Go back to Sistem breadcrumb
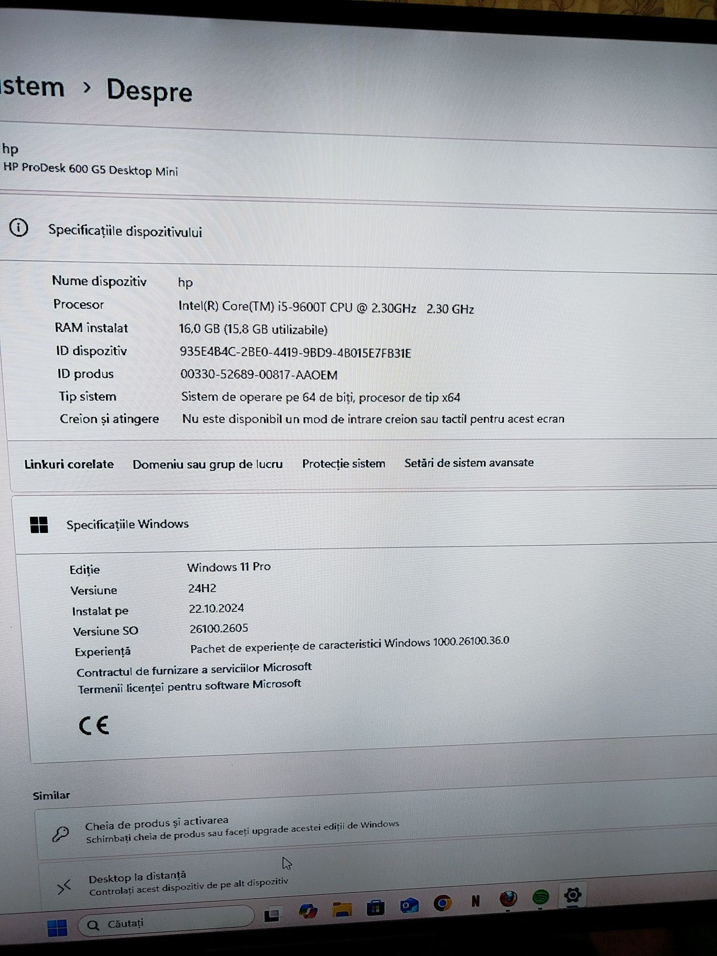717x956 pixels. [x=33, y=87]
